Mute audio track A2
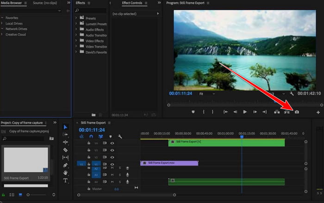Viewport: 324px width, 203px height. (113, 168)
